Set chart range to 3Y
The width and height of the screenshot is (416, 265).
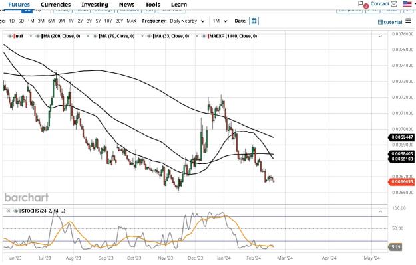(89, 21)
